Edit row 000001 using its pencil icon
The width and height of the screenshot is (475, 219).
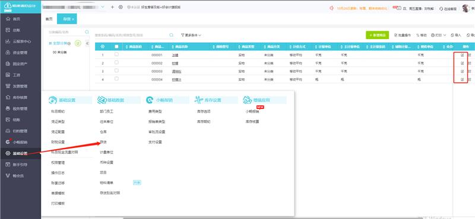click(x=462, y=55)
